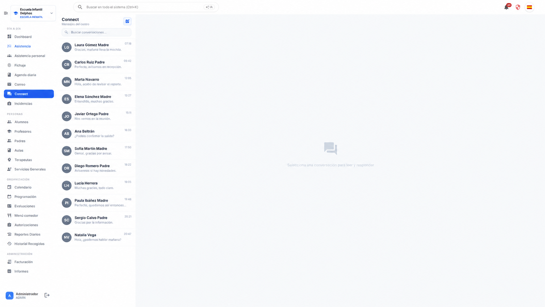The image size is (545, 307).
Task: Click the Informes icon
Action: pos(9,271)
